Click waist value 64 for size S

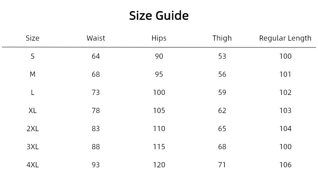coord(96,56)
